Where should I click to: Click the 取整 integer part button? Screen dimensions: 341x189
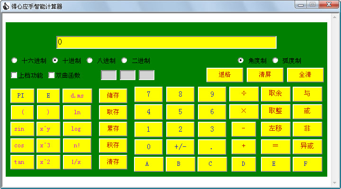tap(276, 111)
